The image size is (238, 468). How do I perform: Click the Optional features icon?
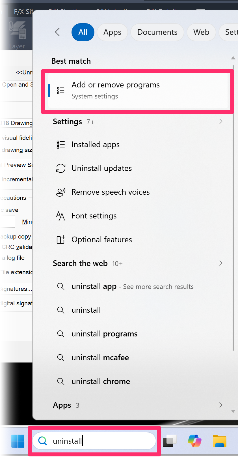60,239
